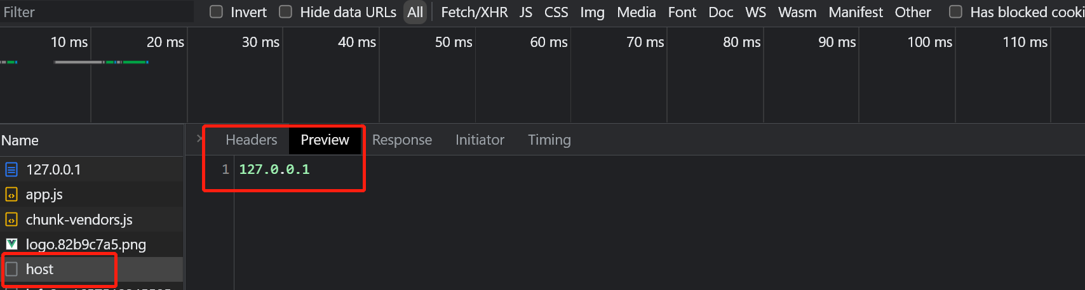Close the request details panel

(x=200, y=139)
